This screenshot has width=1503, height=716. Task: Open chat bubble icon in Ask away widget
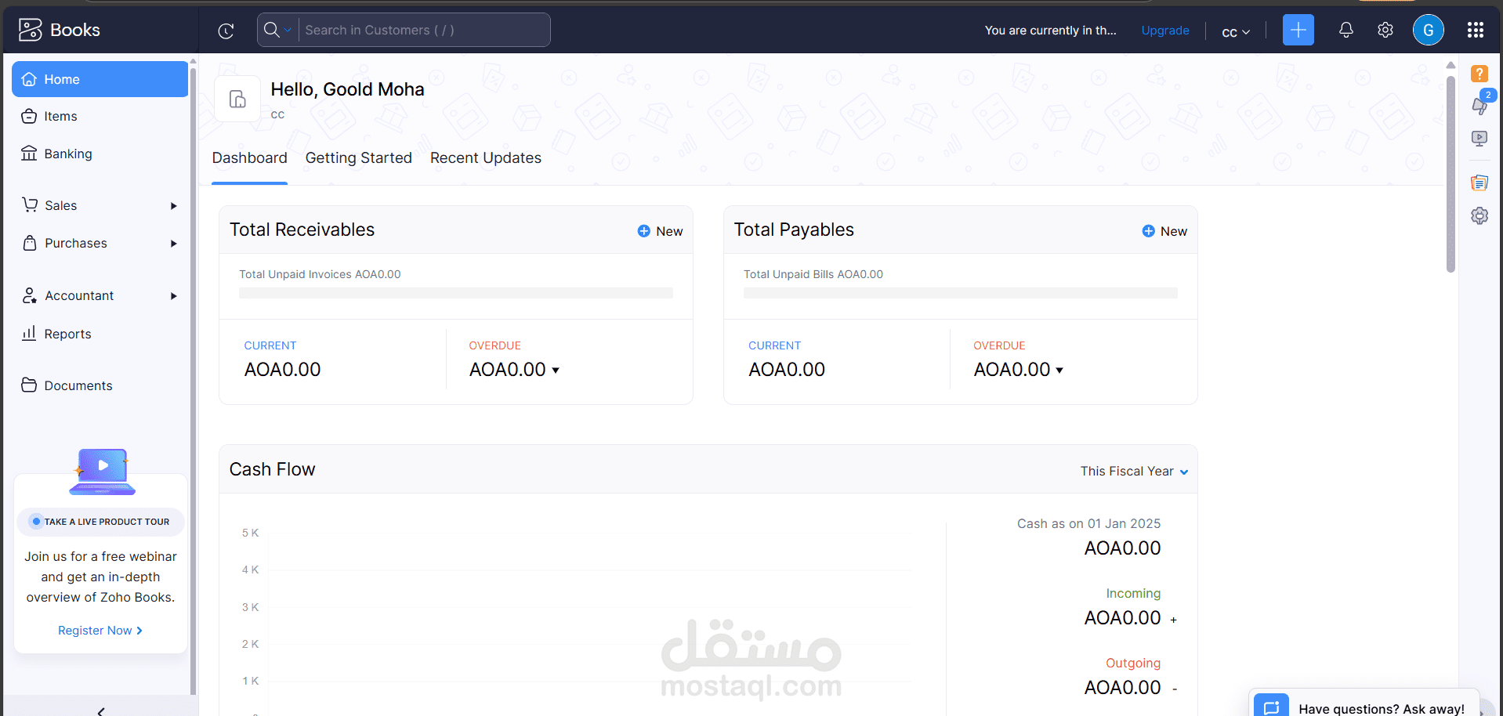point(1271,707)
